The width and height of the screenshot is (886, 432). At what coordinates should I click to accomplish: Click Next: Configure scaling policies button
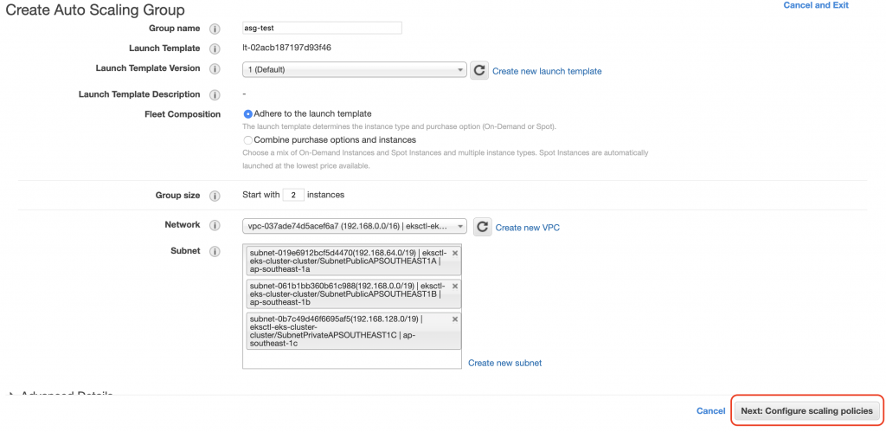click(x=808, y=411)
